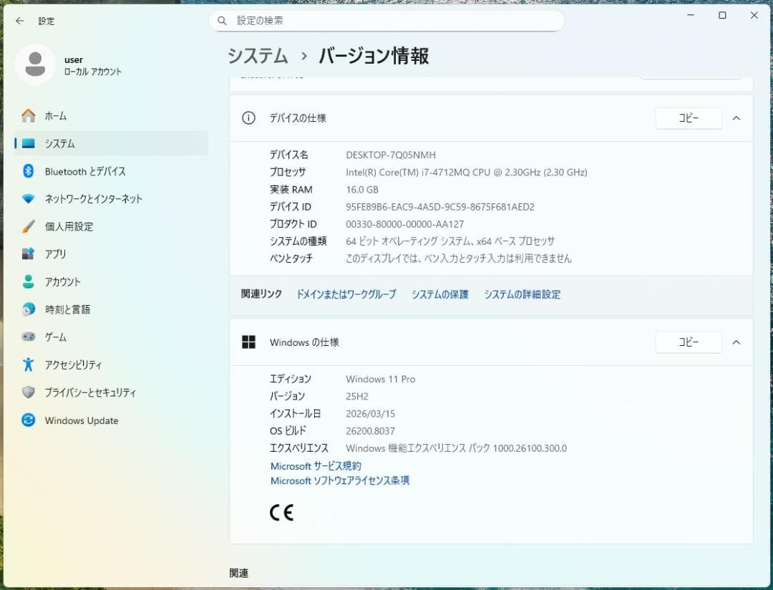Click the version 25H2 value

(357, 397)
